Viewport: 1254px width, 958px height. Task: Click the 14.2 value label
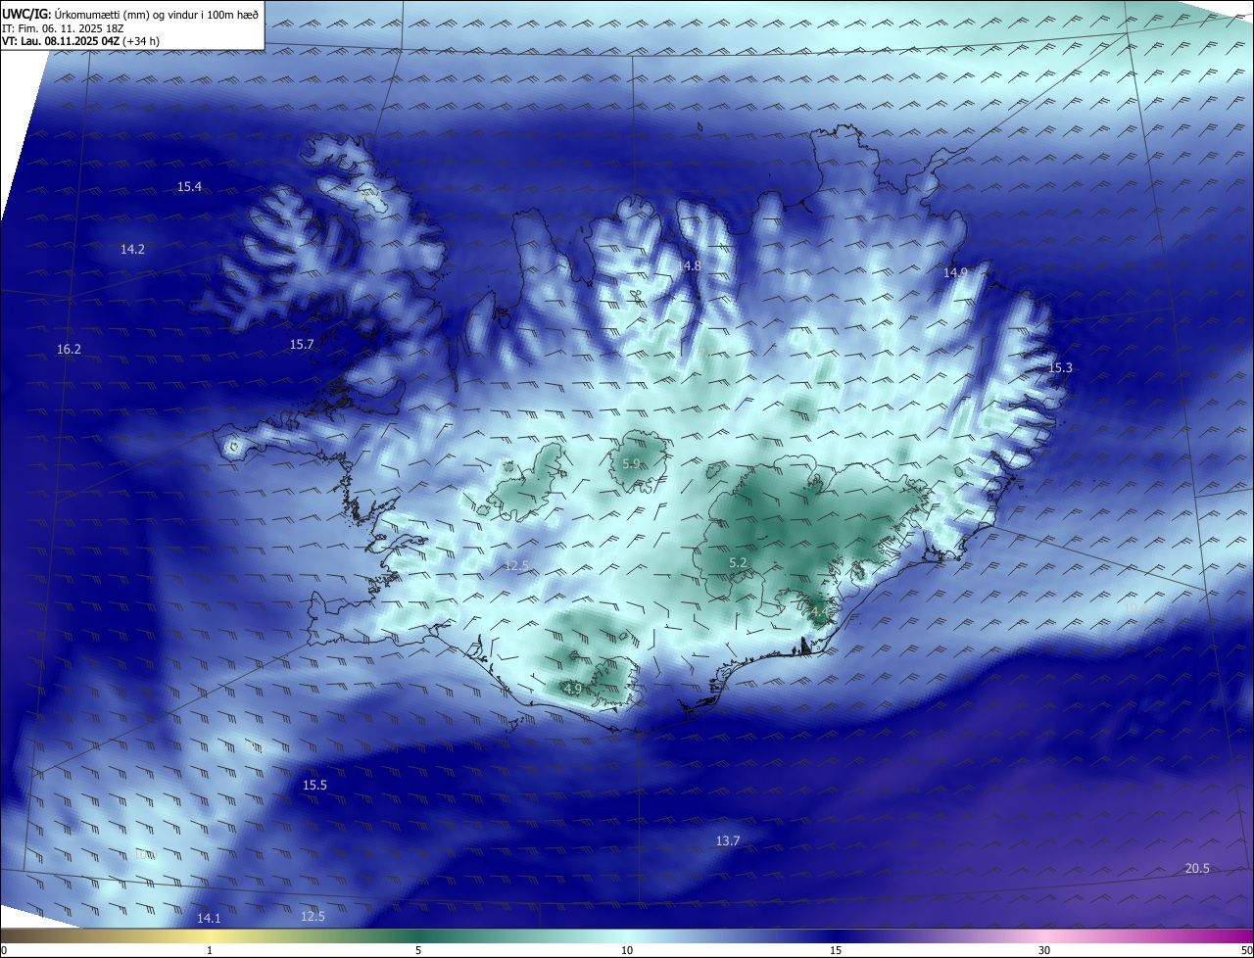click(x=132, y=250)
